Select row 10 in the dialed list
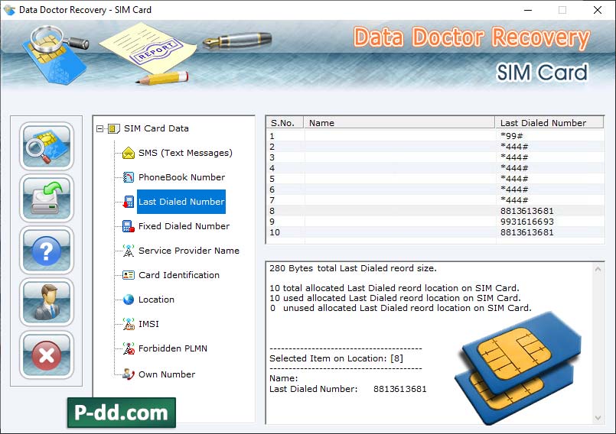616x434 pixels. 435,232
